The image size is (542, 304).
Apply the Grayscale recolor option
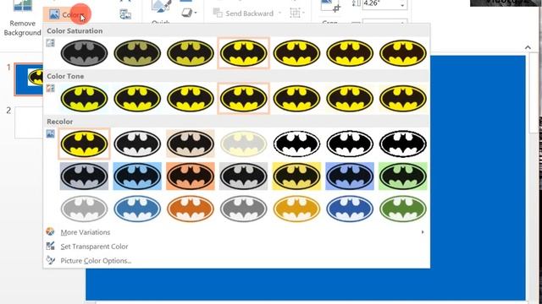pos(137,144)
